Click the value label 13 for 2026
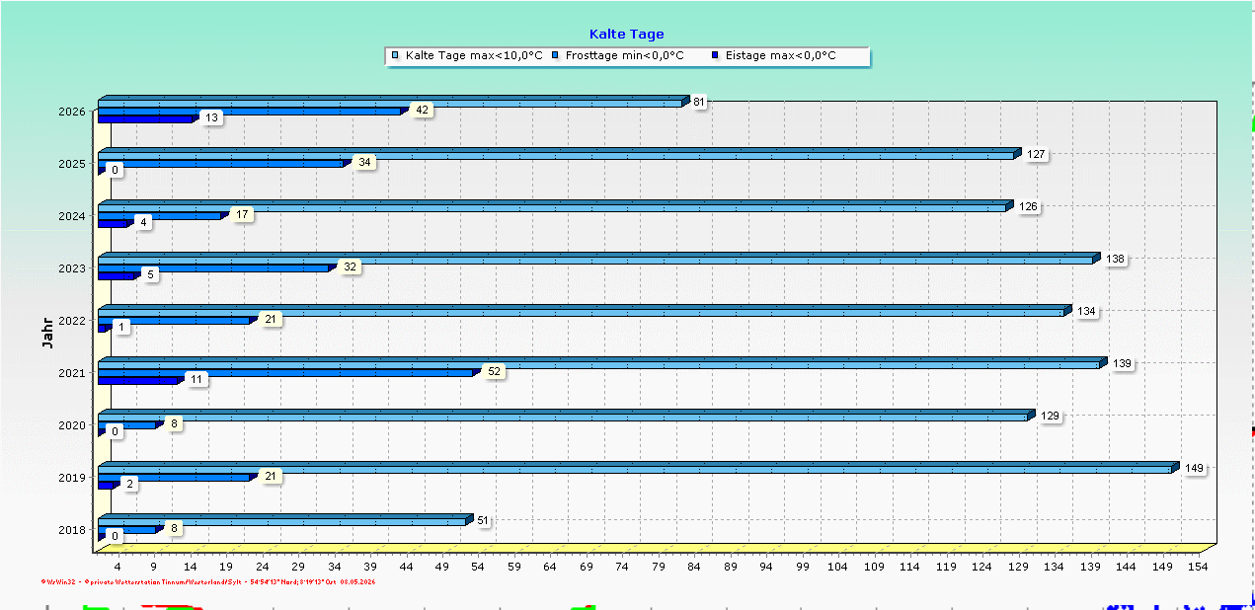The height and width of the screenshot is (610, 1255). (211, 117)
